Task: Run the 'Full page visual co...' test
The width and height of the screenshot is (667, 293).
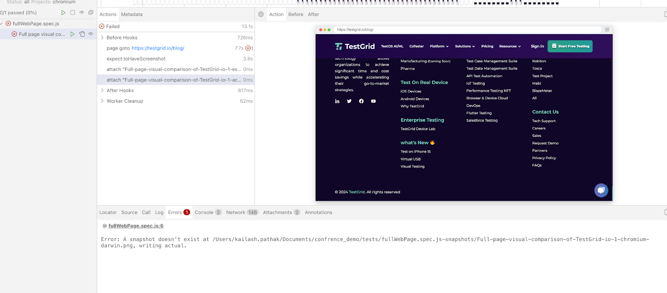Action: coord(73,34)
